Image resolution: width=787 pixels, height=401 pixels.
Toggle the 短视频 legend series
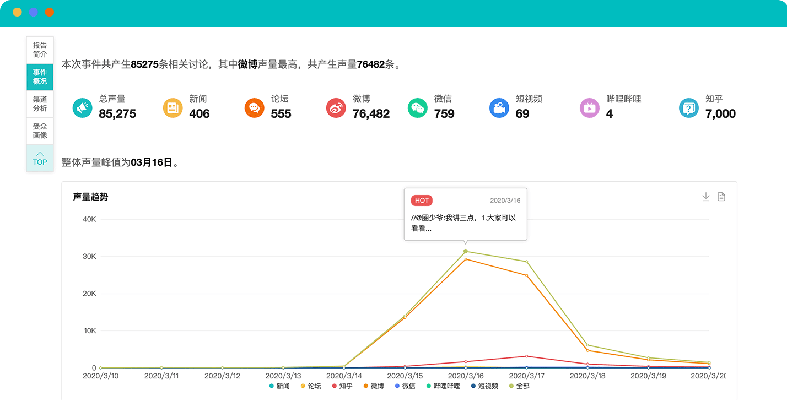tap(484, 386)
